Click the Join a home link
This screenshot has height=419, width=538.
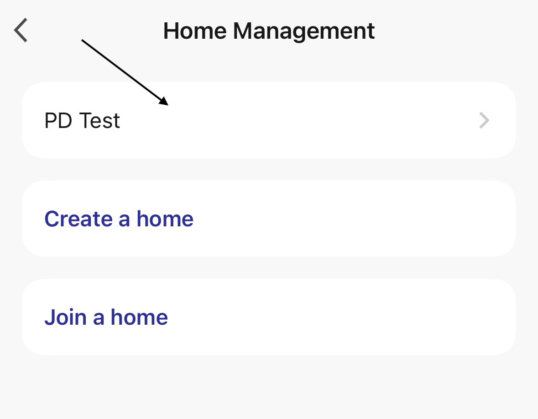coord(106,317)
